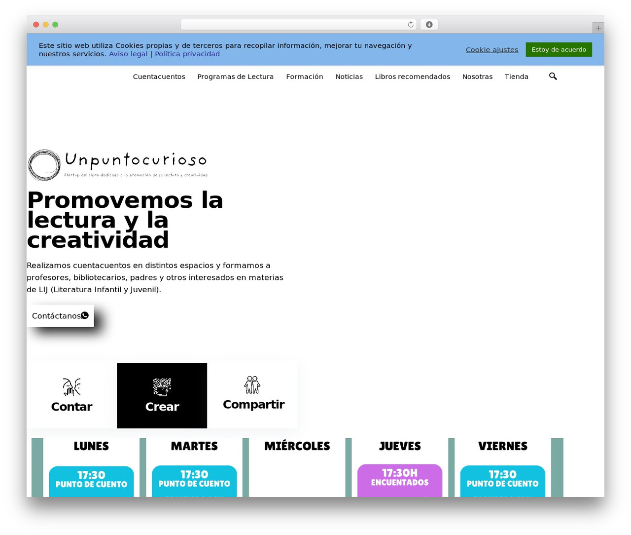Select the Crear tile label
Viewport: 631px width, 535px height.
[162, 407]
